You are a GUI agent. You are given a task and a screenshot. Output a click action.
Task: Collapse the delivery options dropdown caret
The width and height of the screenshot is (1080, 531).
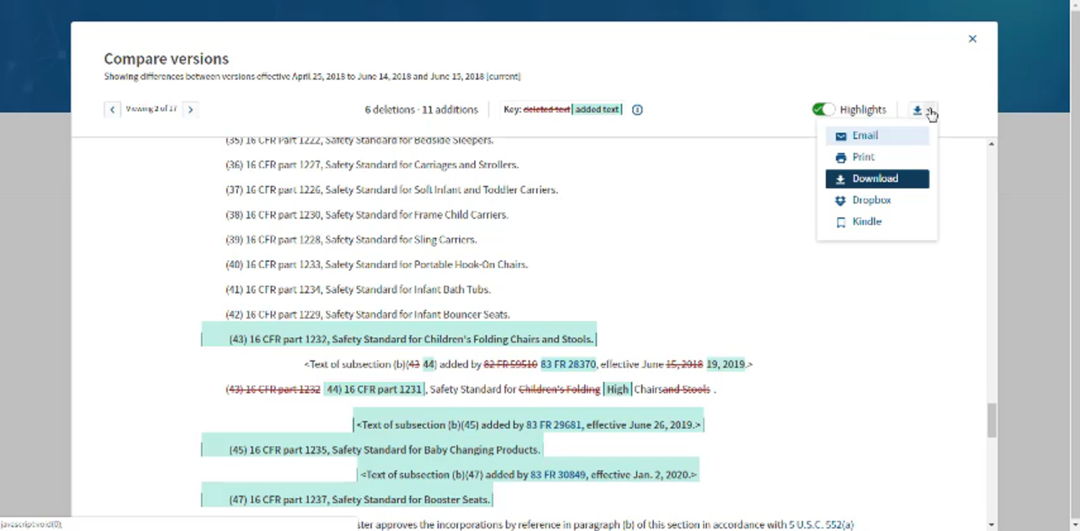coord(929,110)
